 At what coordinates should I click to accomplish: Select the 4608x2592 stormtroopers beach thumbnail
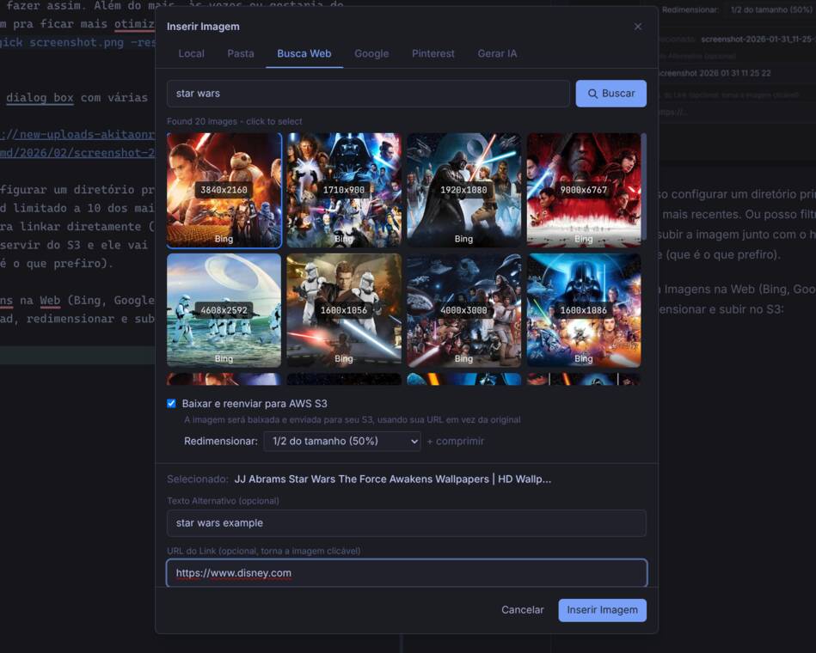(224, 309)
